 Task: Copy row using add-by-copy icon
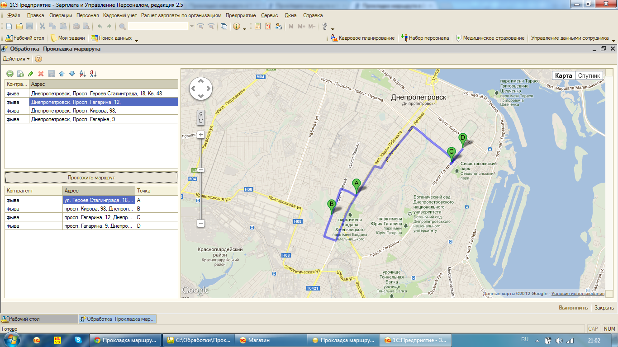20,74
